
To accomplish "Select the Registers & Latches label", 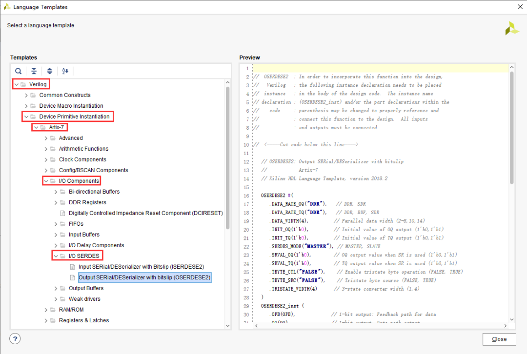I will [x=84, y=320].
